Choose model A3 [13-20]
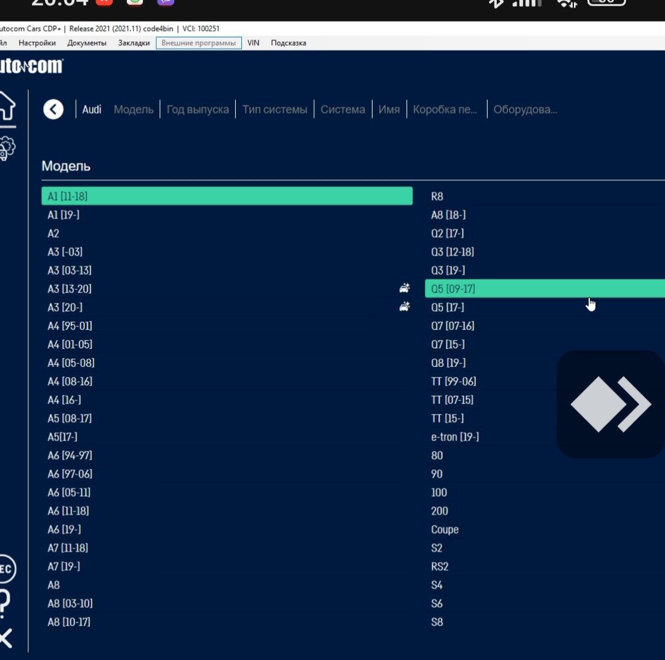 [227, 288]
